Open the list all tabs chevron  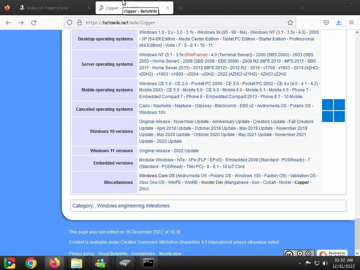[303, 8]
